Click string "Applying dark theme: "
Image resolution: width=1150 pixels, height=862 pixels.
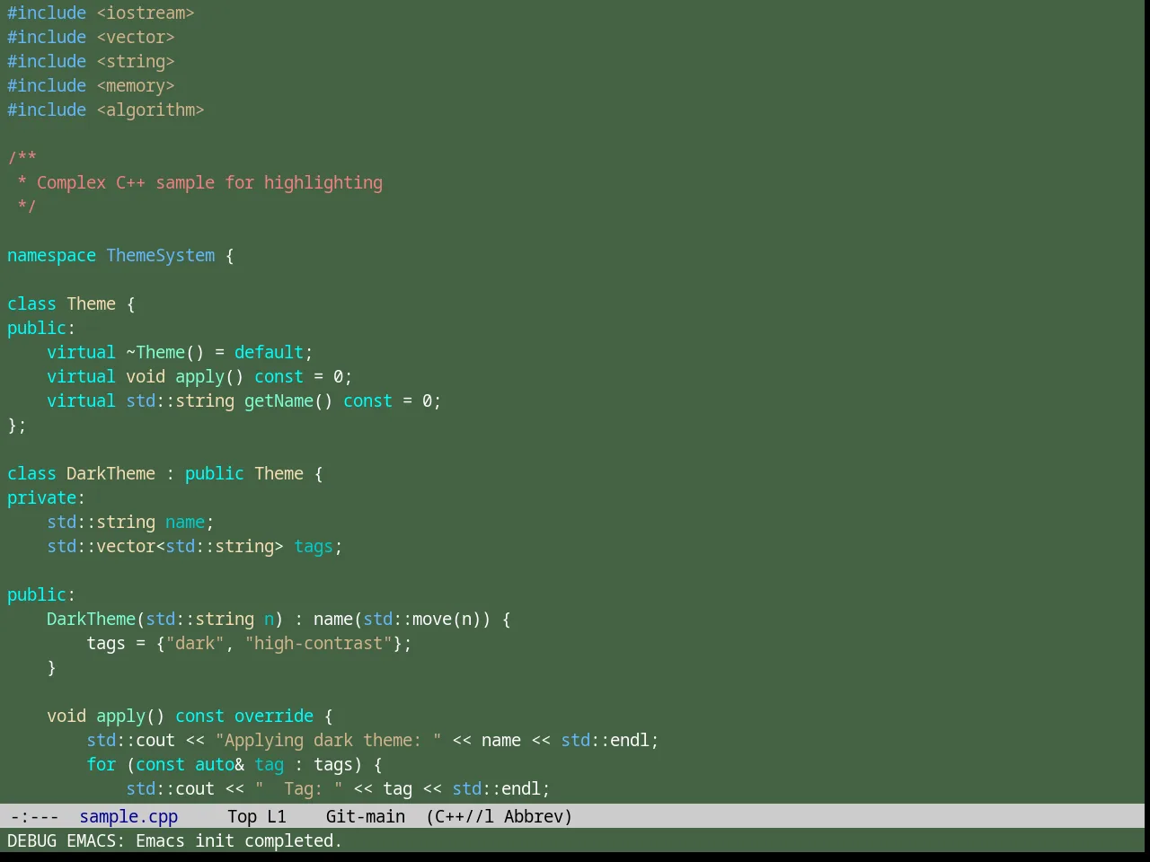pos(328,740)
